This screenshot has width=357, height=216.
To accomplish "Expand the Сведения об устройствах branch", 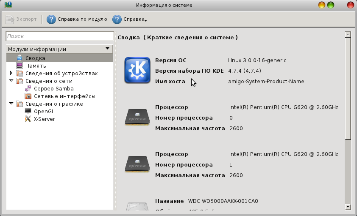I will pos(11,73).
